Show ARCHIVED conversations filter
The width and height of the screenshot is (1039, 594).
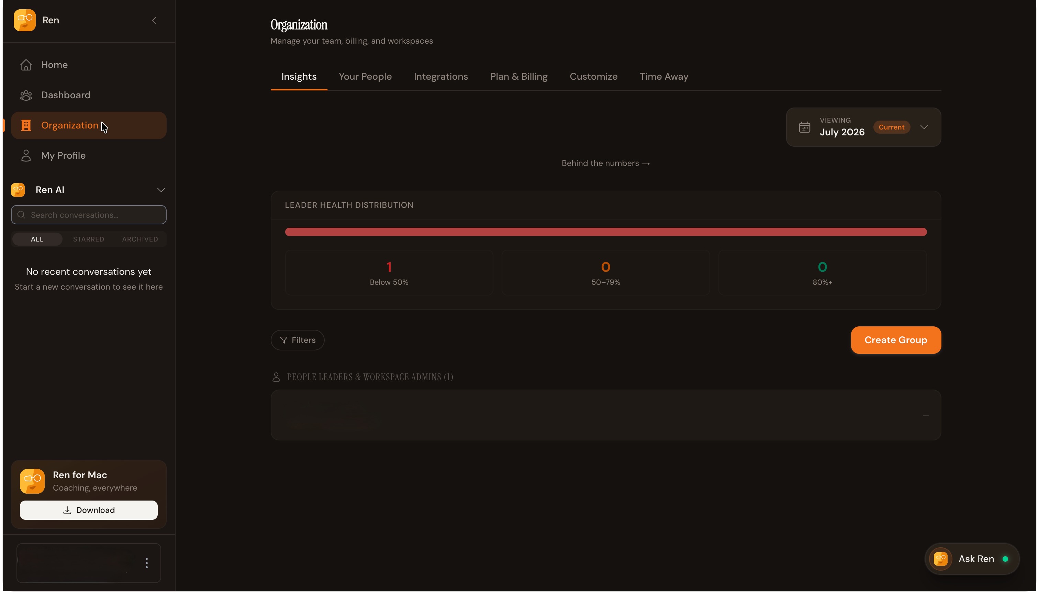click(x=140, y=239)
